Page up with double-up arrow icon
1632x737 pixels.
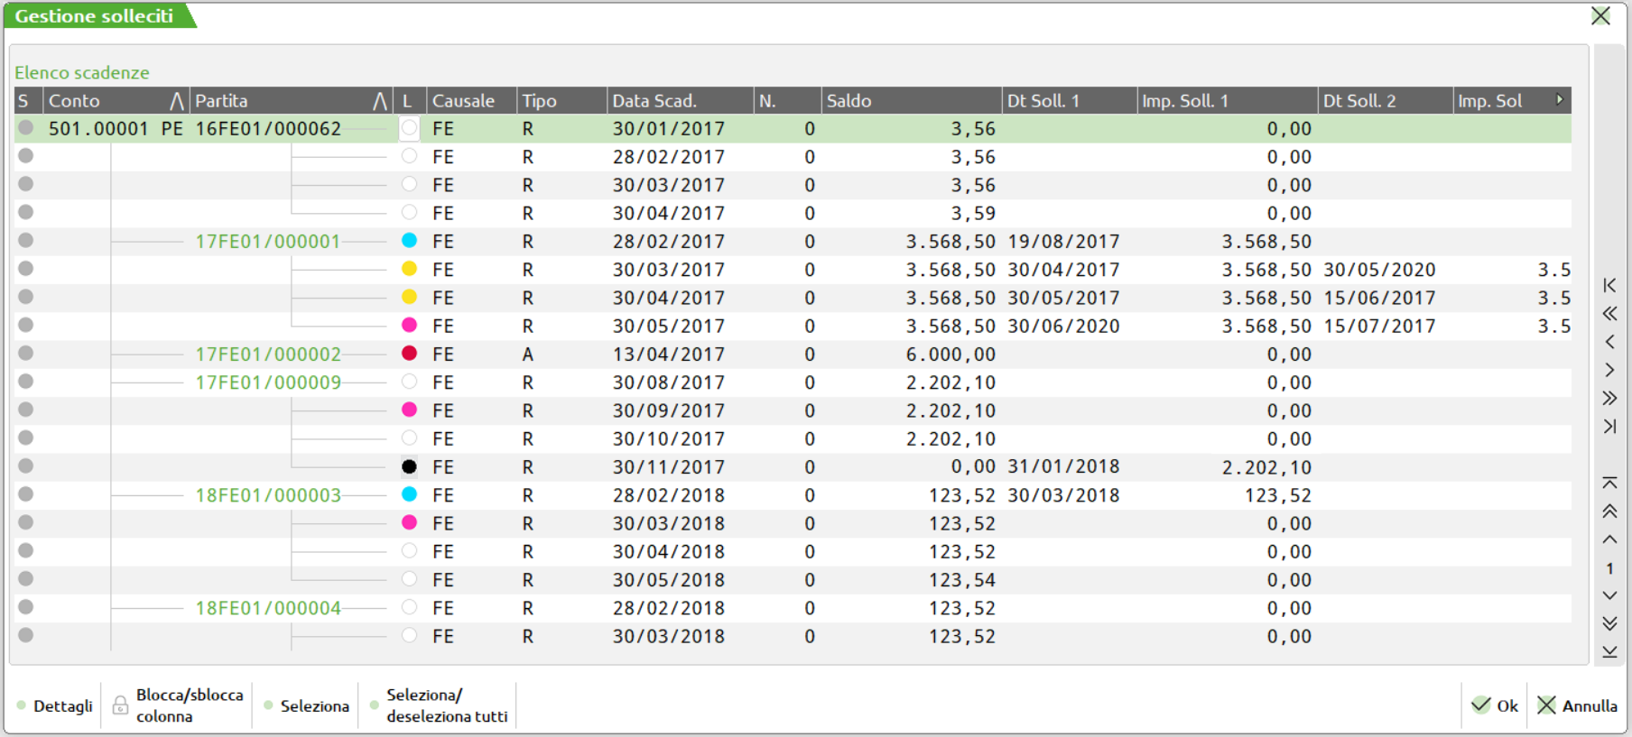[x=1609, y=511]
